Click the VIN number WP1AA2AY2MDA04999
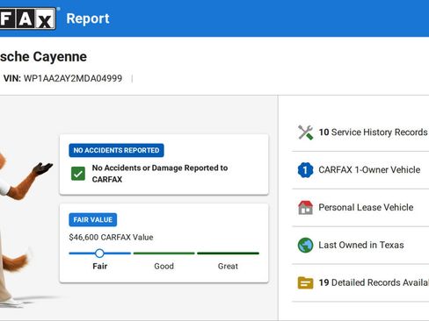 pos(73,78)
